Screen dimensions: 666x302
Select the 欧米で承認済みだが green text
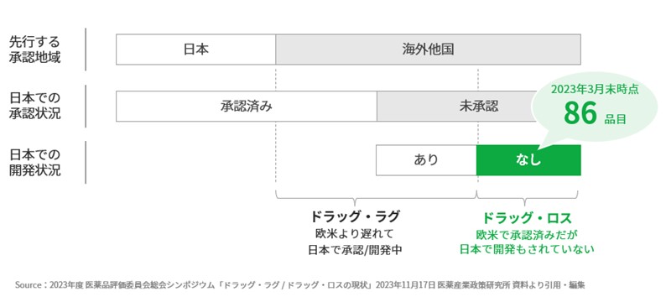[527, 234]
